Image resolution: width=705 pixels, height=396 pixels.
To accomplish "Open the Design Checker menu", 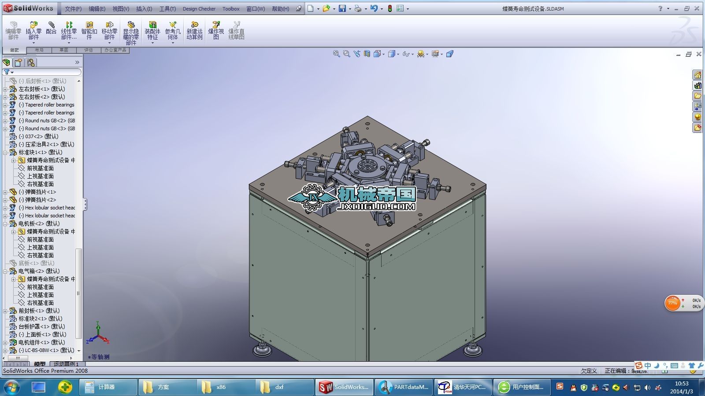I will tap(199, 9).
